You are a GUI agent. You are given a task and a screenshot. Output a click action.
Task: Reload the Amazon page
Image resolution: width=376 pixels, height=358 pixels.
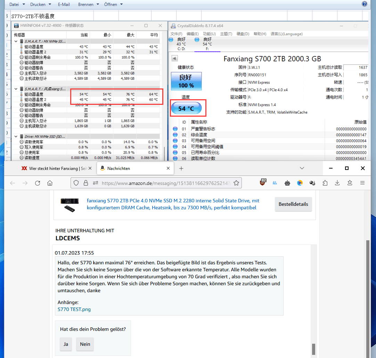click(x=38, y=183)
